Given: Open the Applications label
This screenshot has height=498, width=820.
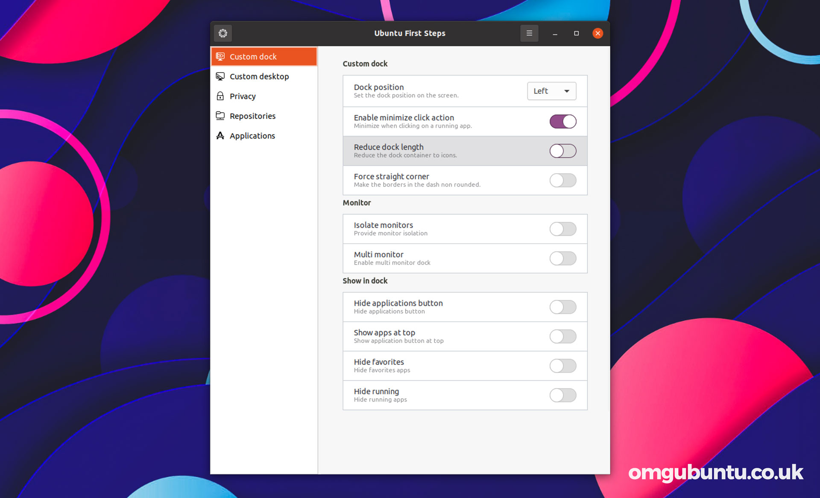Looking at the screenshot, I should [x=252, y=136].
